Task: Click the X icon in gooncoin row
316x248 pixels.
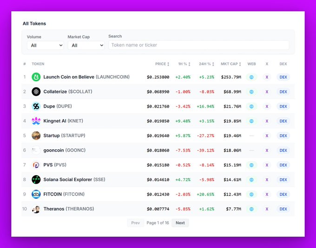Action: [x=267, y=151]
